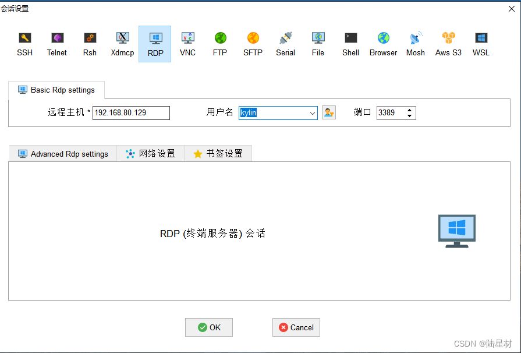Click the Cancel button
Image resolution: width=521 pixels, height=353 pixels.
[296, 327]
